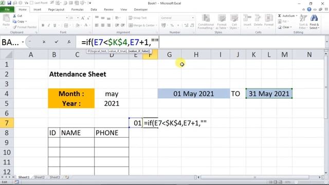Click the AutoSum sigma icon
Image resolution: width=329 pixels, height=185 pixels.
click(x=280, y=16)
